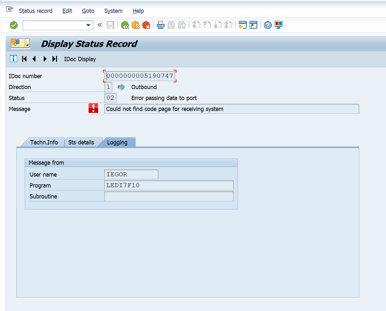The height and width of the screenshot is (311, 386).
Task: Go to last status record
Action: click(x=55, y=59)
